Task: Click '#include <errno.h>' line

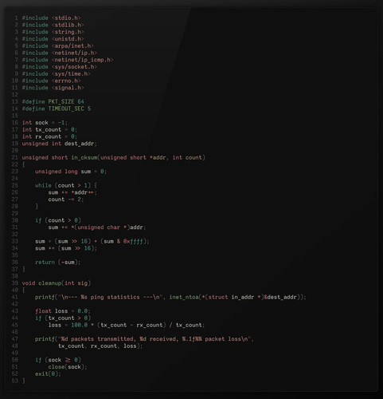Action: tap(51, 81)
